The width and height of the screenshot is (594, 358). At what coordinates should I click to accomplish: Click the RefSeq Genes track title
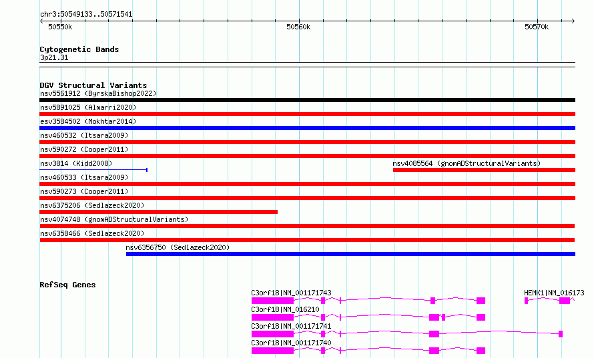coord(67,285)
